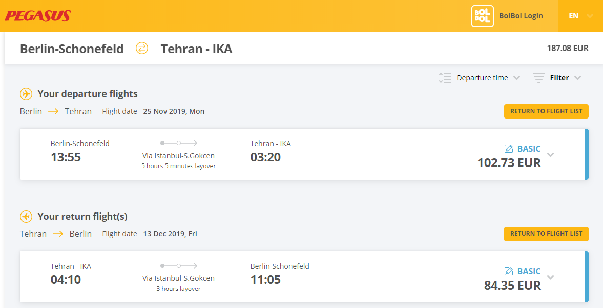Click the edit icon next to 102.73 EUR BASIC
The height and width of the screenshot is (308, 603).
click(508, 149)
